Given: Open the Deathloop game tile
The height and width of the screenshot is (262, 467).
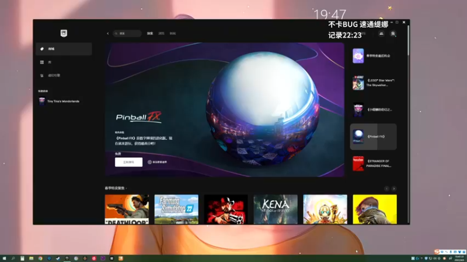Looking at the screenshot, I should point(127,209).
